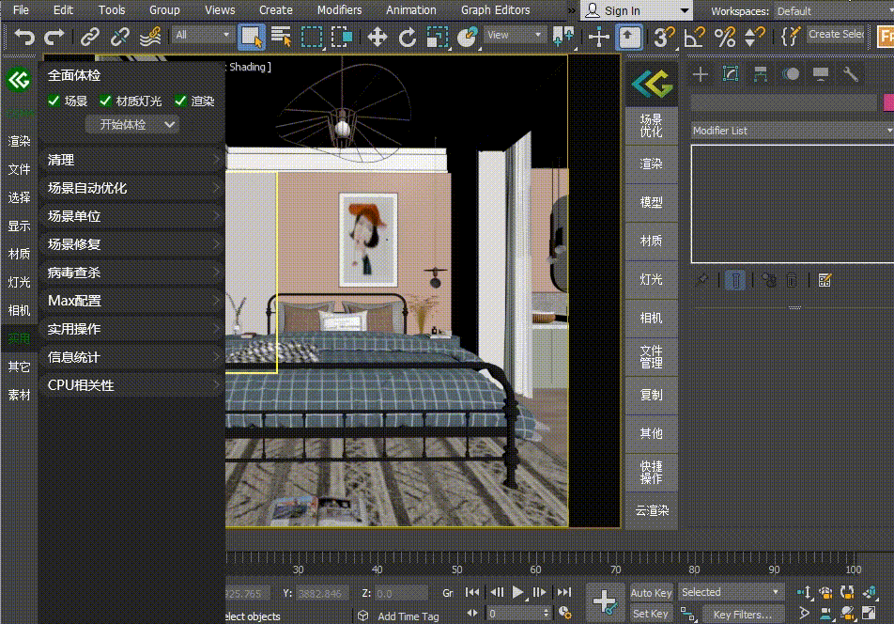Toggle the 渲染 checkbox under 全面体检
Viewport: 894px width, 624px height.
coord(180,101)
